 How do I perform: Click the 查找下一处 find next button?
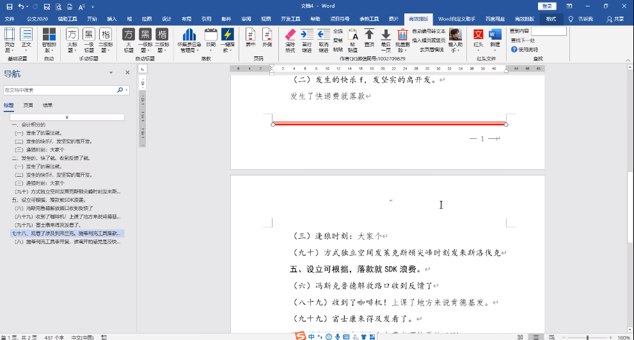(523, 40)
